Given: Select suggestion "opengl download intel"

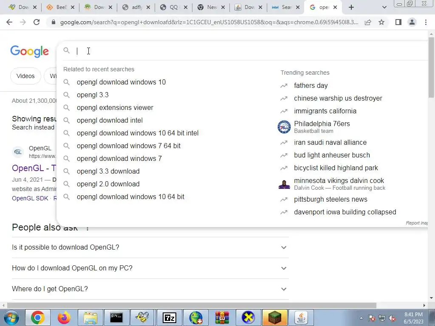Looking at the screenshot, I should pos(110,120).
